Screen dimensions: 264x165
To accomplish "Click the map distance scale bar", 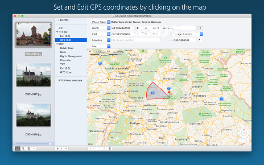I will pos(104,54).
